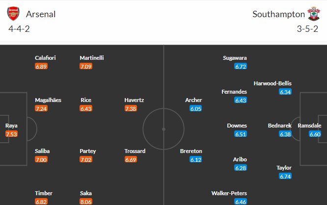Select Raya's 7.53 rating badge
The image size is (327, 205).
click(x=11, y=134)
